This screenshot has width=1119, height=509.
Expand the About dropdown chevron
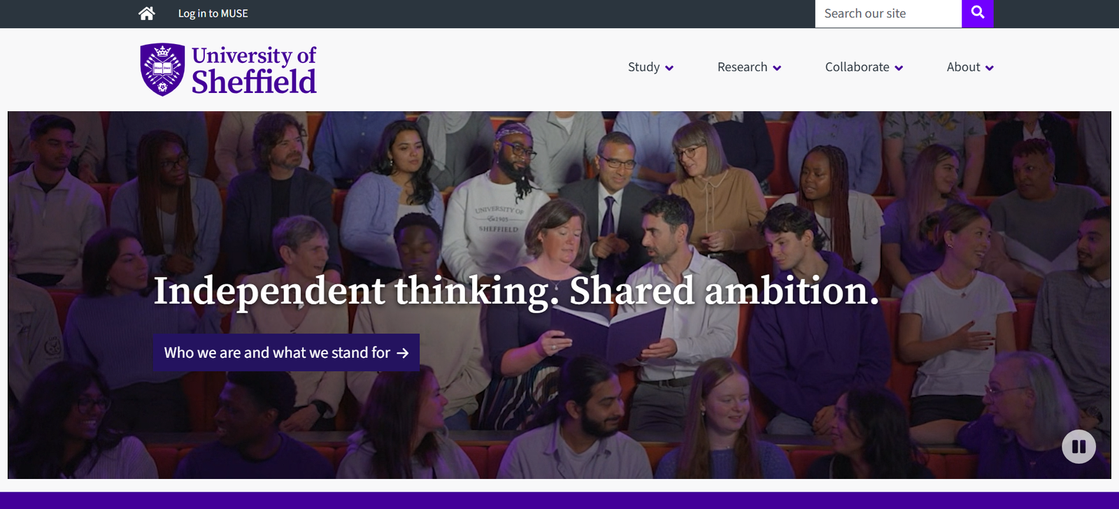[990, 69]
